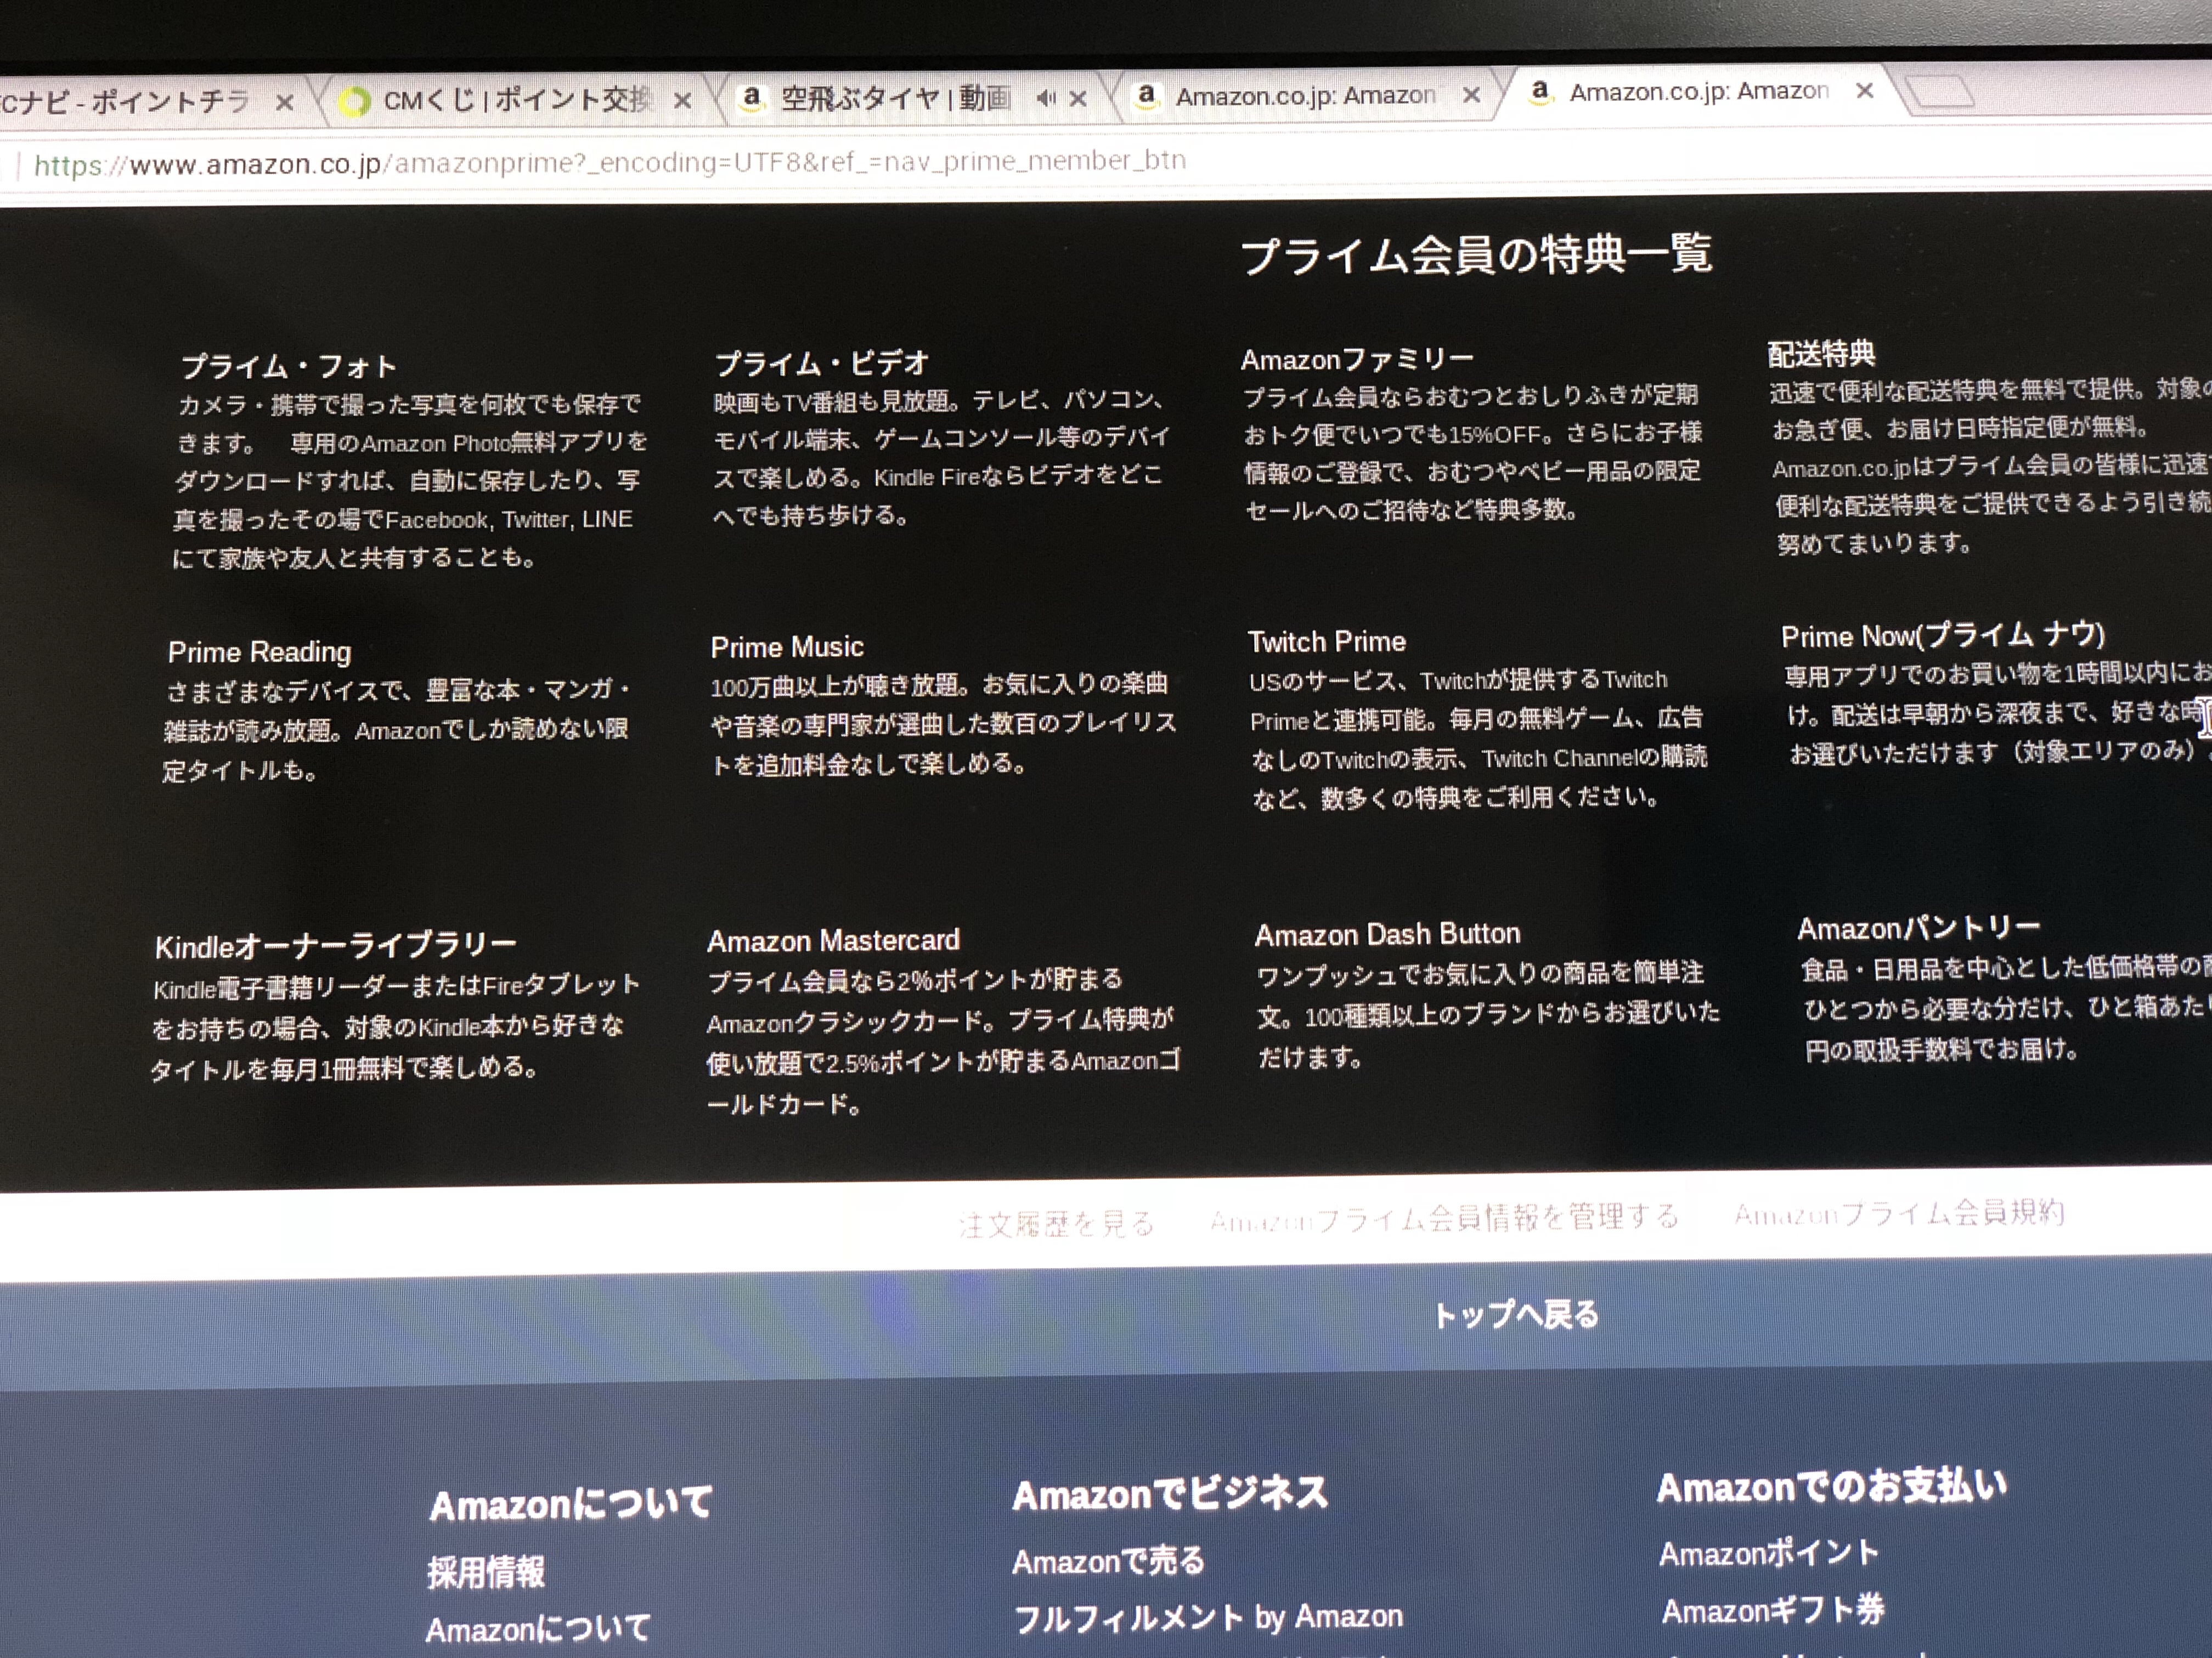This screenshot has height=1658, width=2212.
Task: Open the Prime Now(プライム ナウ) heading
Action: point(1943,635)
